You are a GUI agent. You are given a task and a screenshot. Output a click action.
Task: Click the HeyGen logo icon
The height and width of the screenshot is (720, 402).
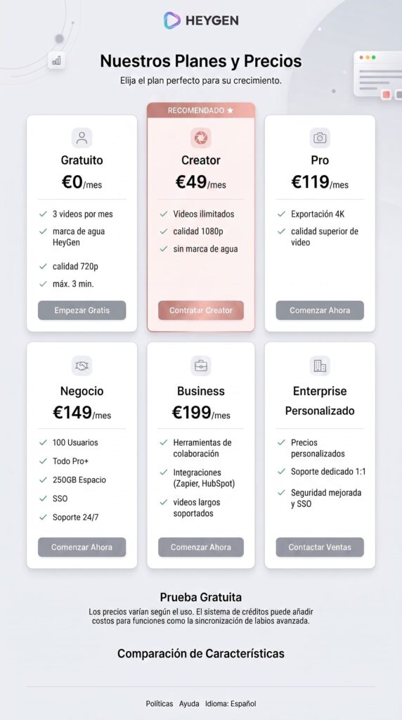coord(172,20)
